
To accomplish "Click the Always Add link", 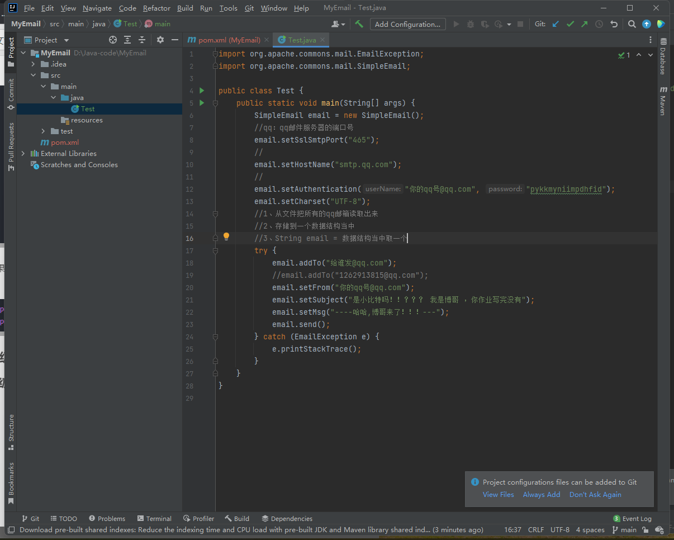I will (541, 495).
